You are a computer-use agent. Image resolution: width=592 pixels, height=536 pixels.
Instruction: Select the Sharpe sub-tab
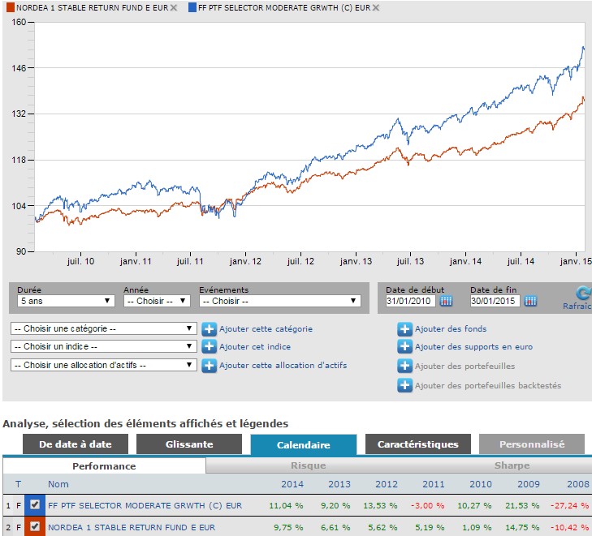[512, 465]
